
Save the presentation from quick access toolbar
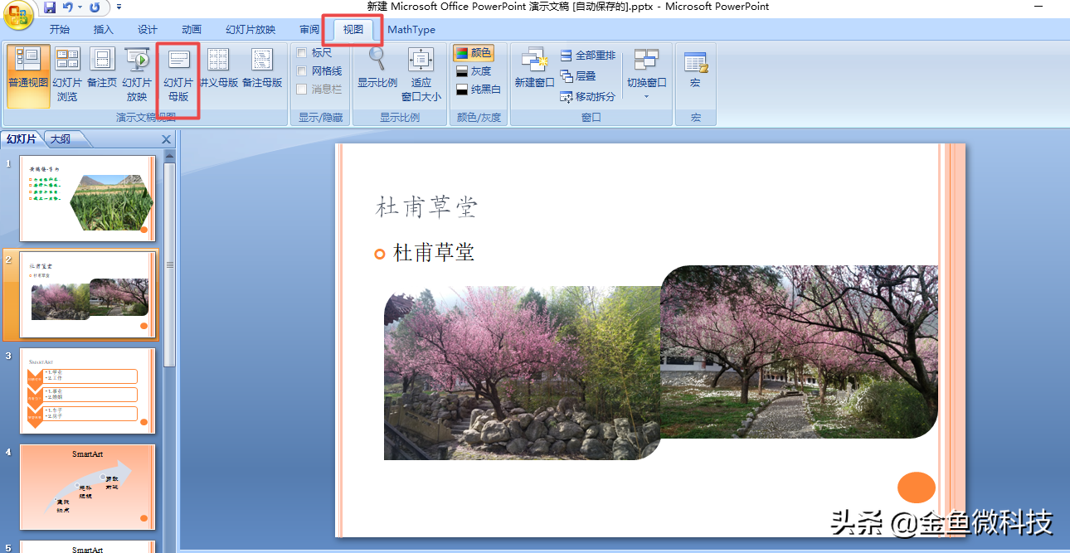tap(49, 7)
